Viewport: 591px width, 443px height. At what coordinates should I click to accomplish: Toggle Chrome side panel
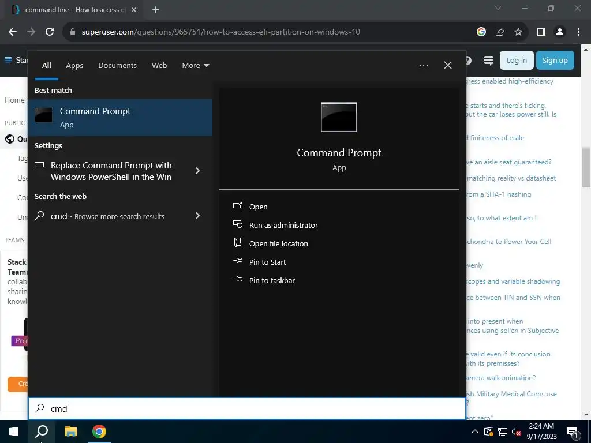coord(541,32)
